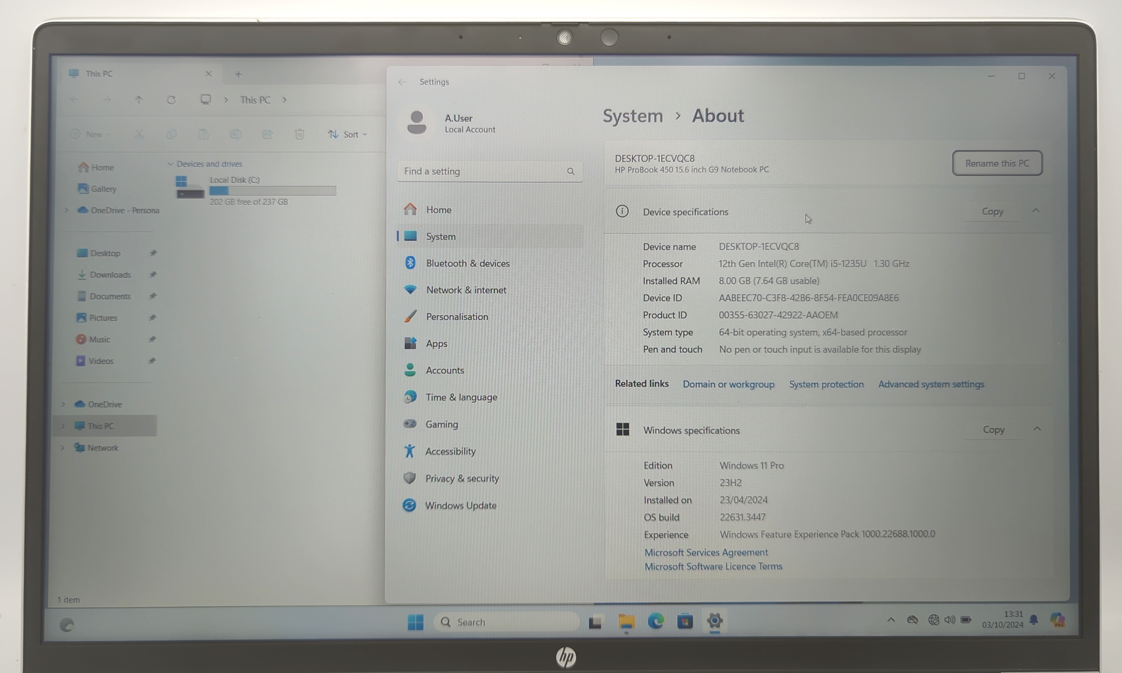Click the Device specifications info icon
The height and width of the screenshot is (673, 1122).
pyautogui.click(x=622, y=211)
